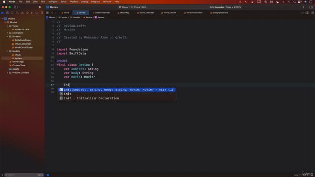Viewport: 315px width, 177px height.
Task: Run the Movies project with play button
Action: coord(40,7)
